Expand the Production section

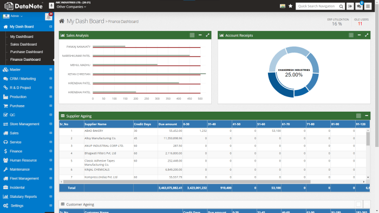[x=51, y=96]
